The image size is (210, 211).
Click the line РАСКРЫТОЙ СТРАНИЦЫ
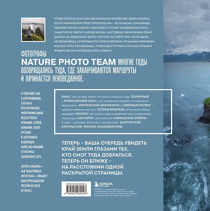[93, 173]
